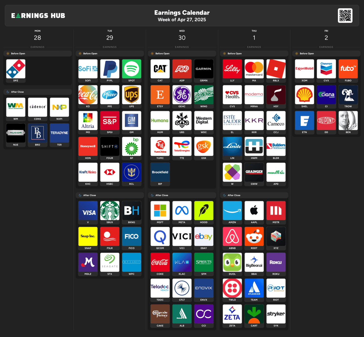Viewport: 364px width, 337px height.
Task: Click the Honeywell HON logo
Action: 88,146
